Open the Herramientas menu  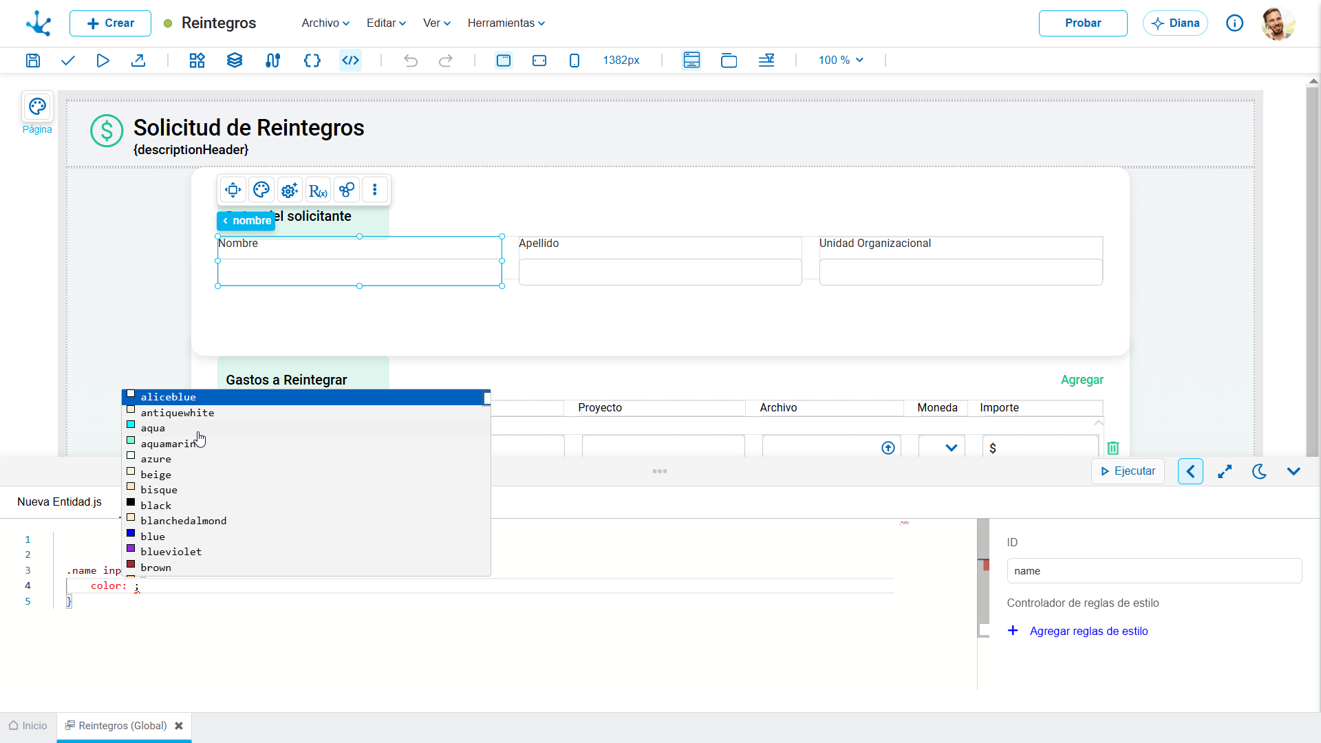pyautogui.click(x=506, y=23)
